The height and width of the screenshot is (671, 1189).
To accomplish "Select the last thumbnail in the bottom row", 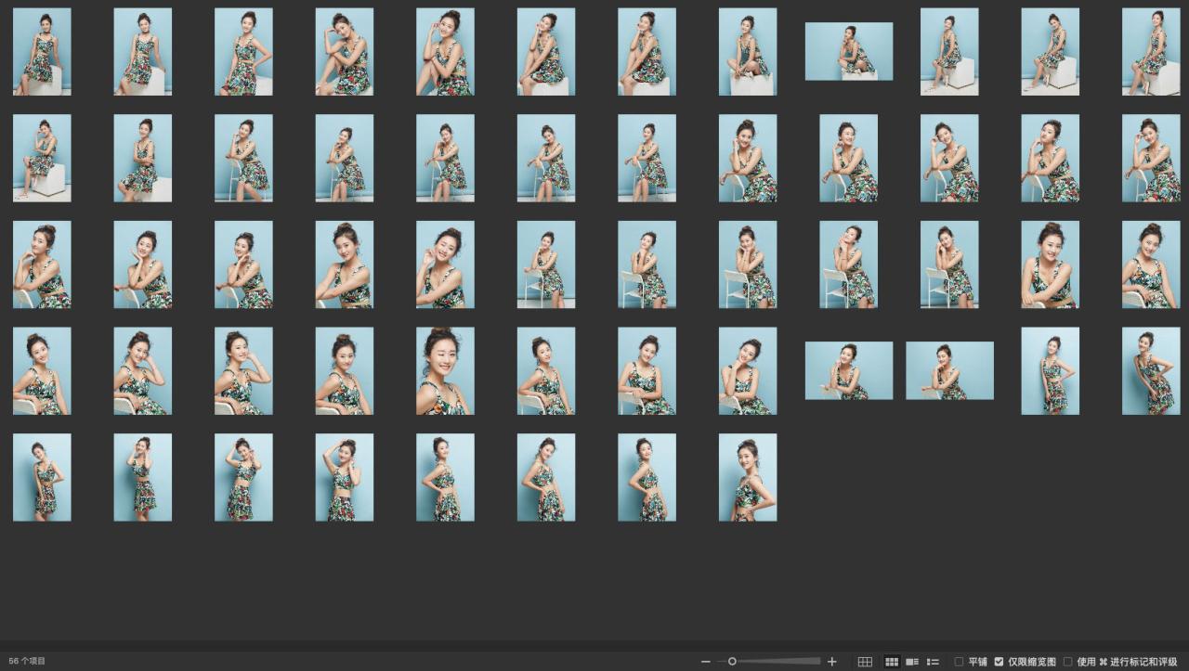I will (747, 477).
